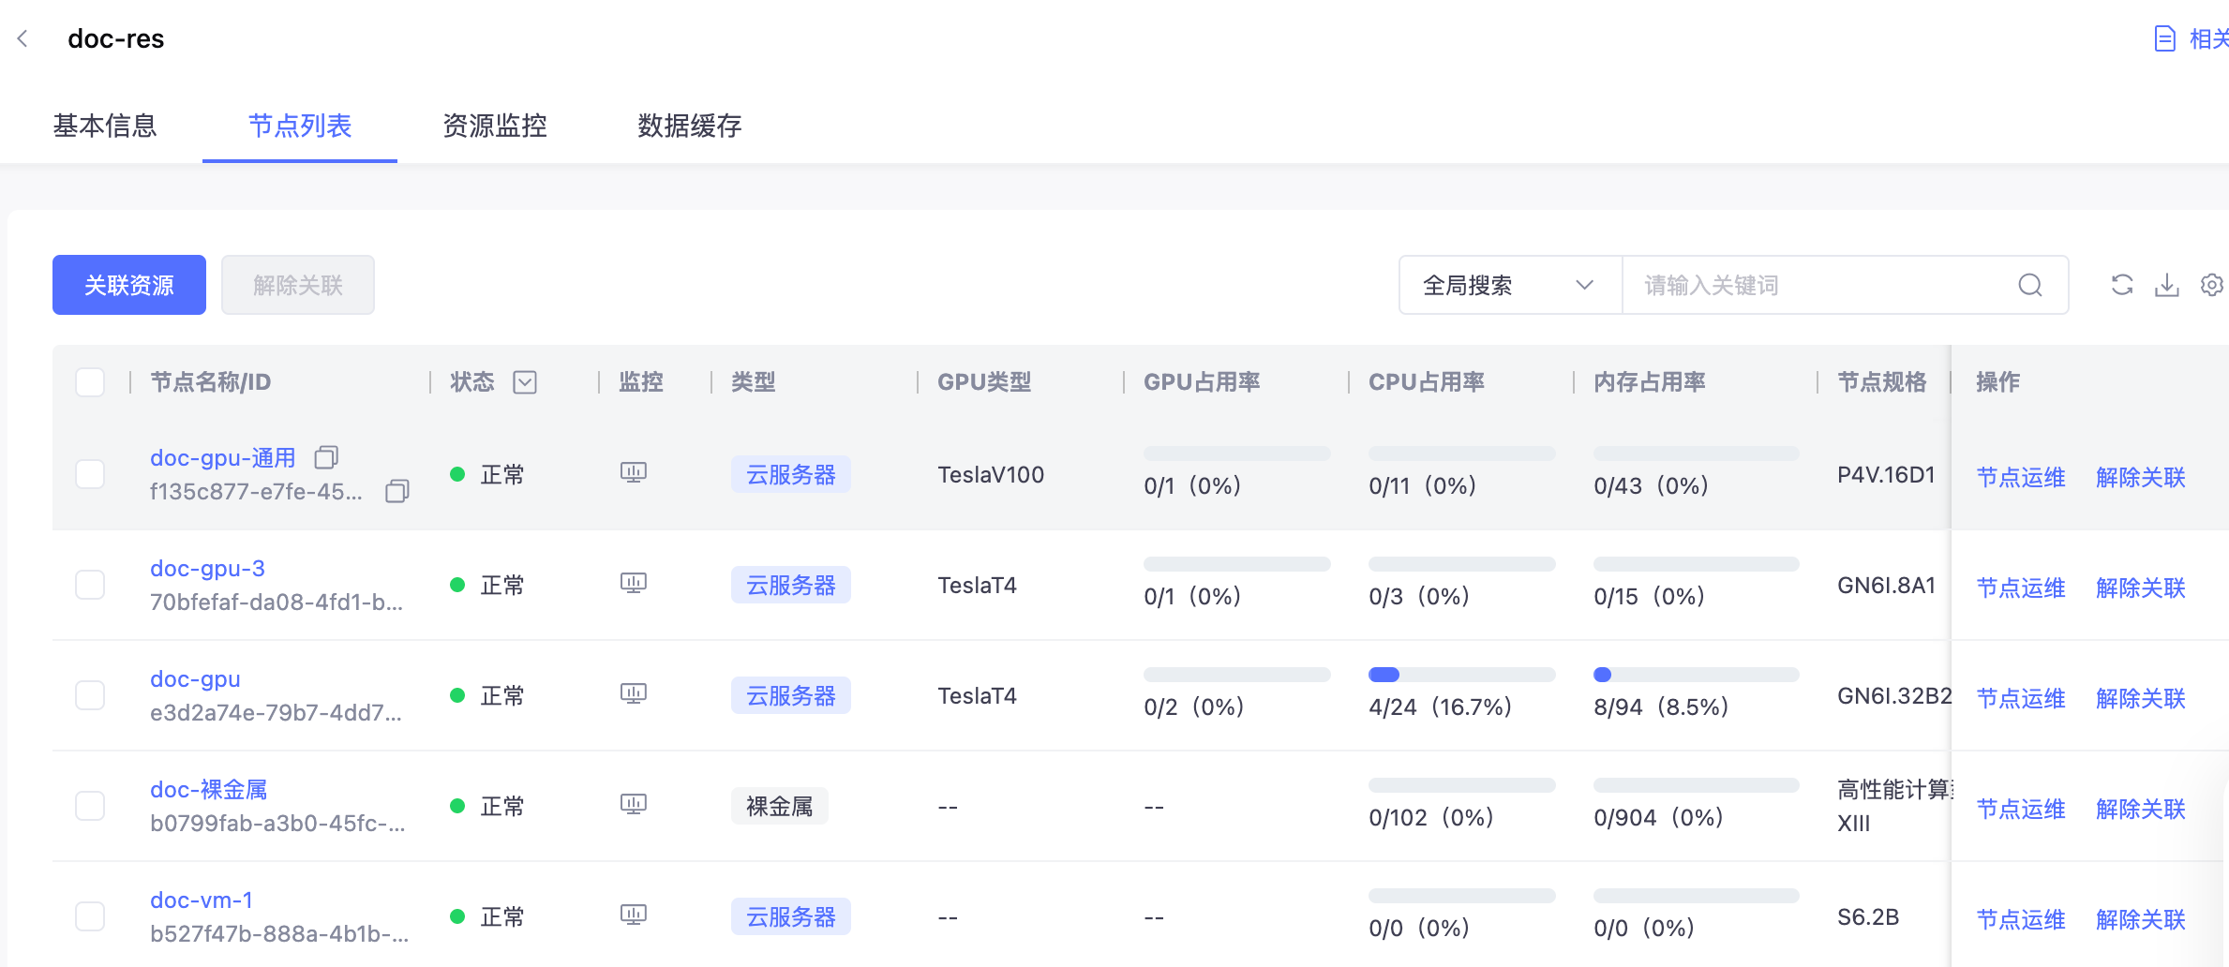Open table column settings gear

pyautogui.click(x=2212, y=285)
